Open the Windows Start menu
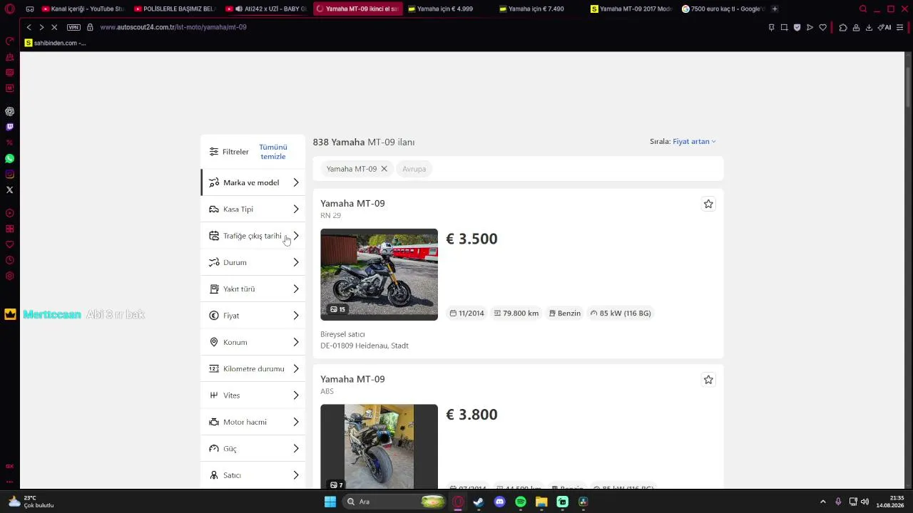The image size is (913, 513). point(330,502)
